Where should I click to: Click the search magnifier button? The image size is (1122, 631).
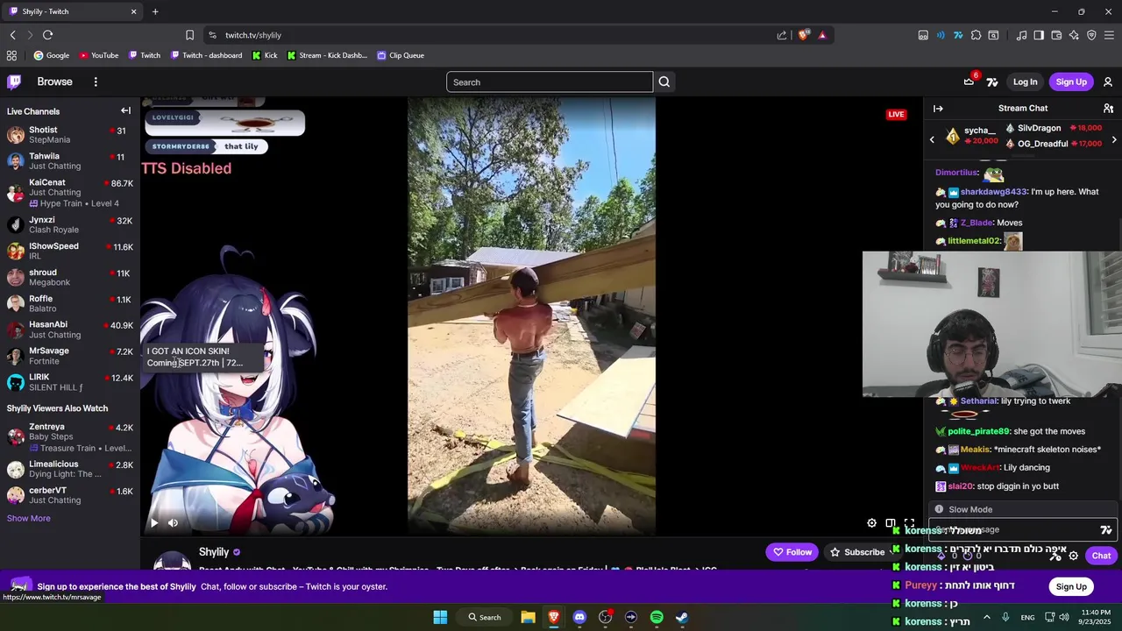click(x=664, y=82)
